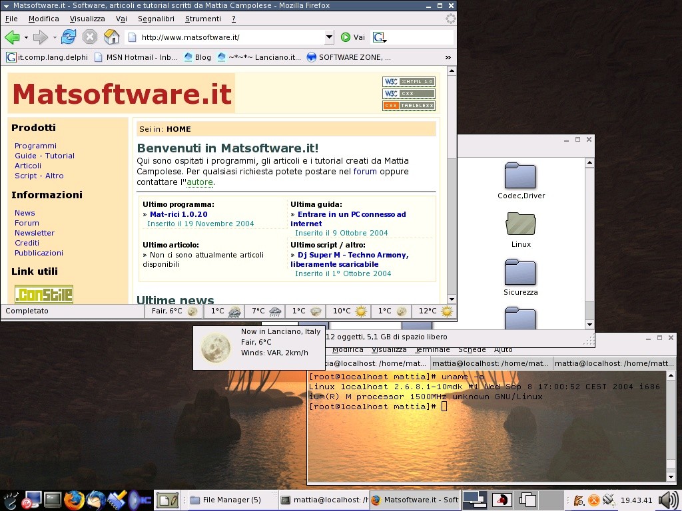Open the MSN Hotmail bookmark

tap(136, 57)
